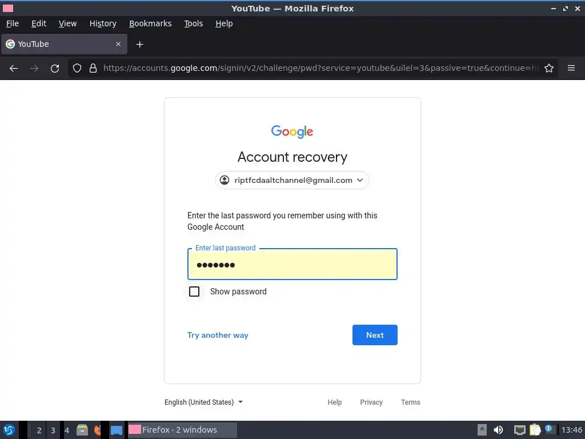585x439 pixels.
Task: Open the Help menu in the menu bar
Action: coord(224,23)
